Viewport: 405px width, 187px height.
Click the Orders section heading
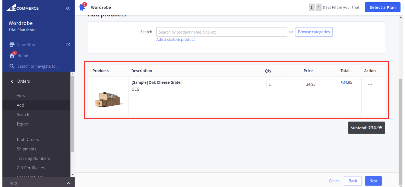click(24, 81)
